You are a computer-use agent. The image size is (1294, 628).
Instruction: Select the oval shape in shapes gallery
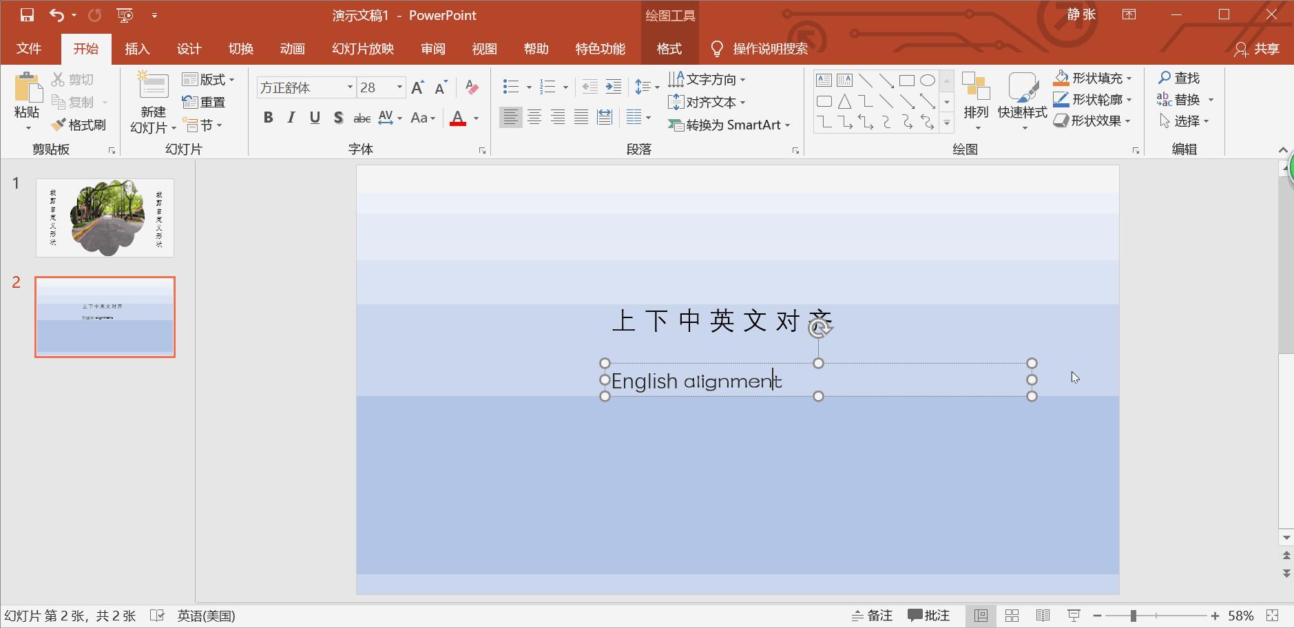click(928, 81)
